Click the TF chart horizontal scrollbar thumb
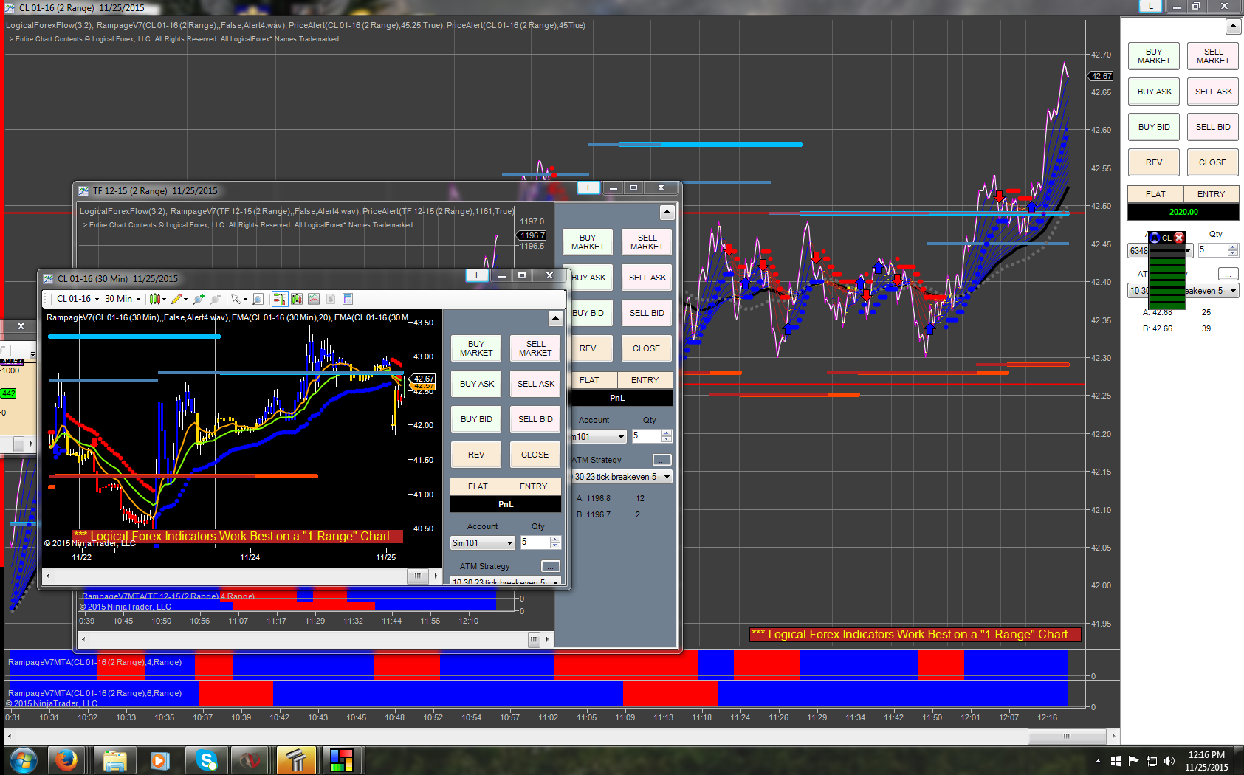Image resolution: width=1244 pixels, height=775 pixels. [534, 639]
